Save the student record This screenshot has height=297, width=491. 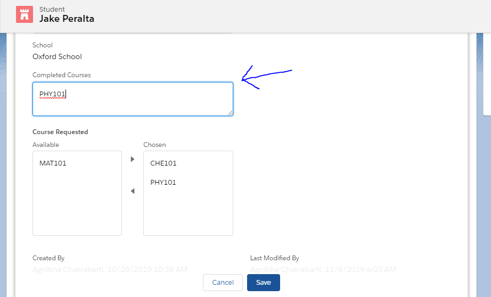[263, 283]
